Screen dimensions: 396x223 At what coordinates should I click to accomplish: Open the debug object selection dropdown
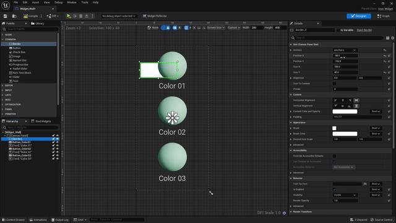(119, 16)
